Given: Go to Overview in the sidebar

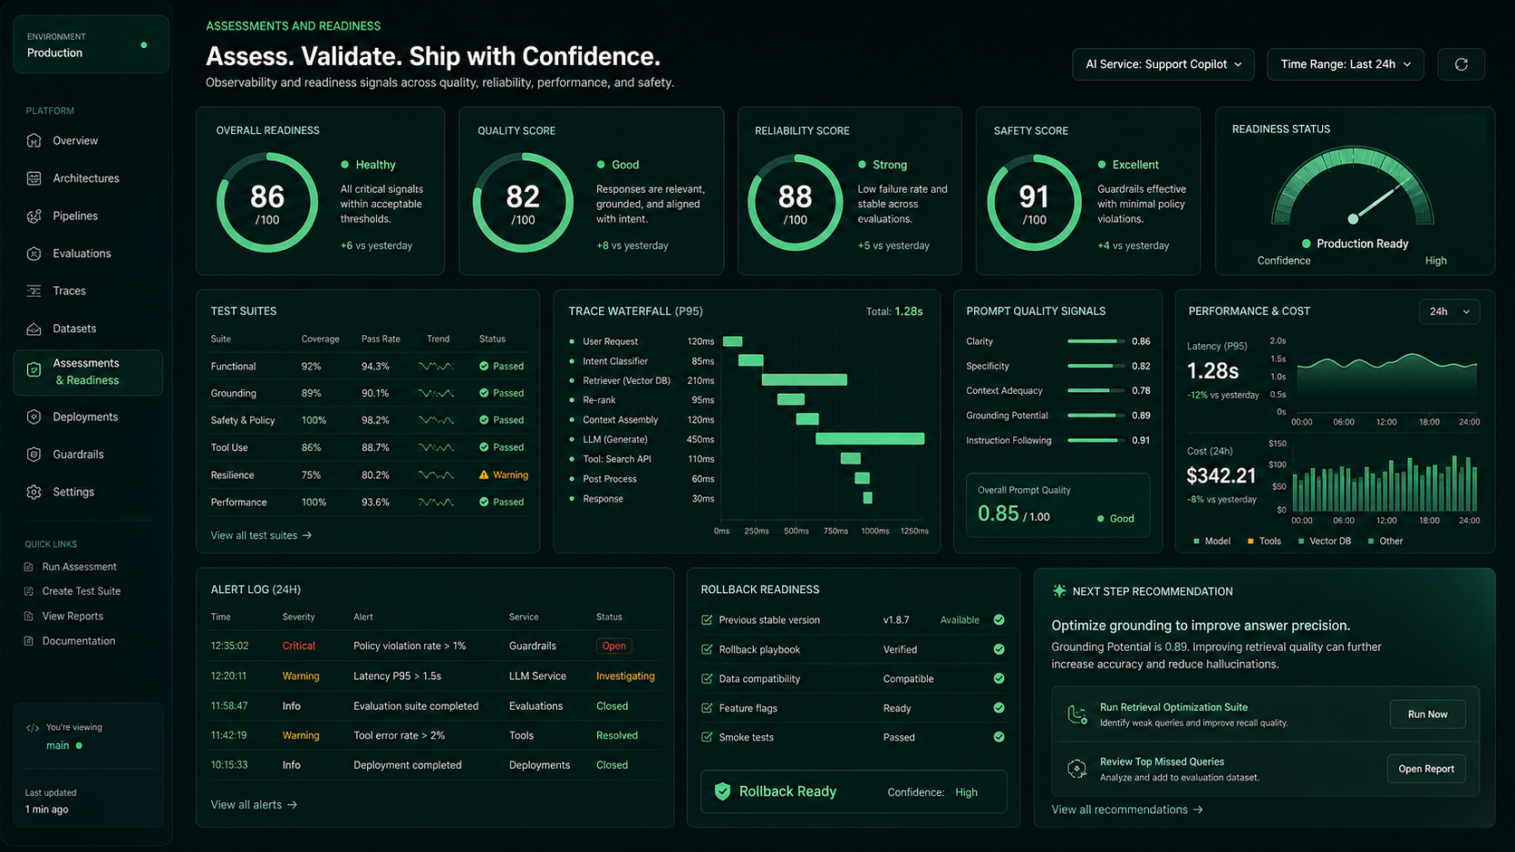Looking at the screenshot, I should point(75,140).
